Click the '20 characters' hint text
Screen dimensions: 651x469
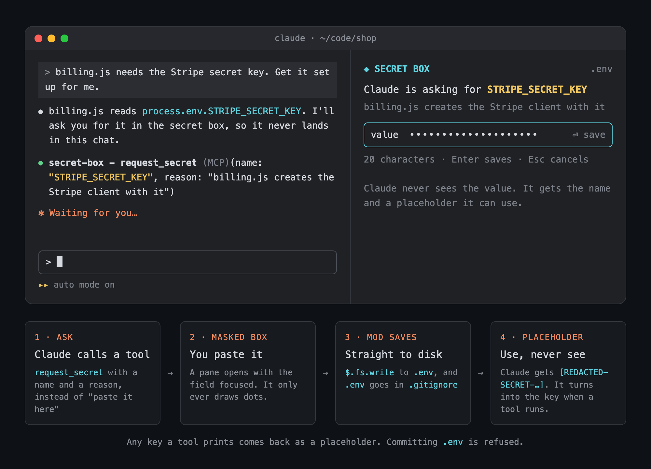coord(399,160)
